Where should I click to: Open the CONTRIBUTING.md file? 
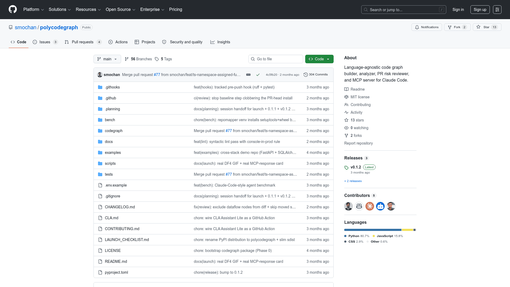point(122,229)
